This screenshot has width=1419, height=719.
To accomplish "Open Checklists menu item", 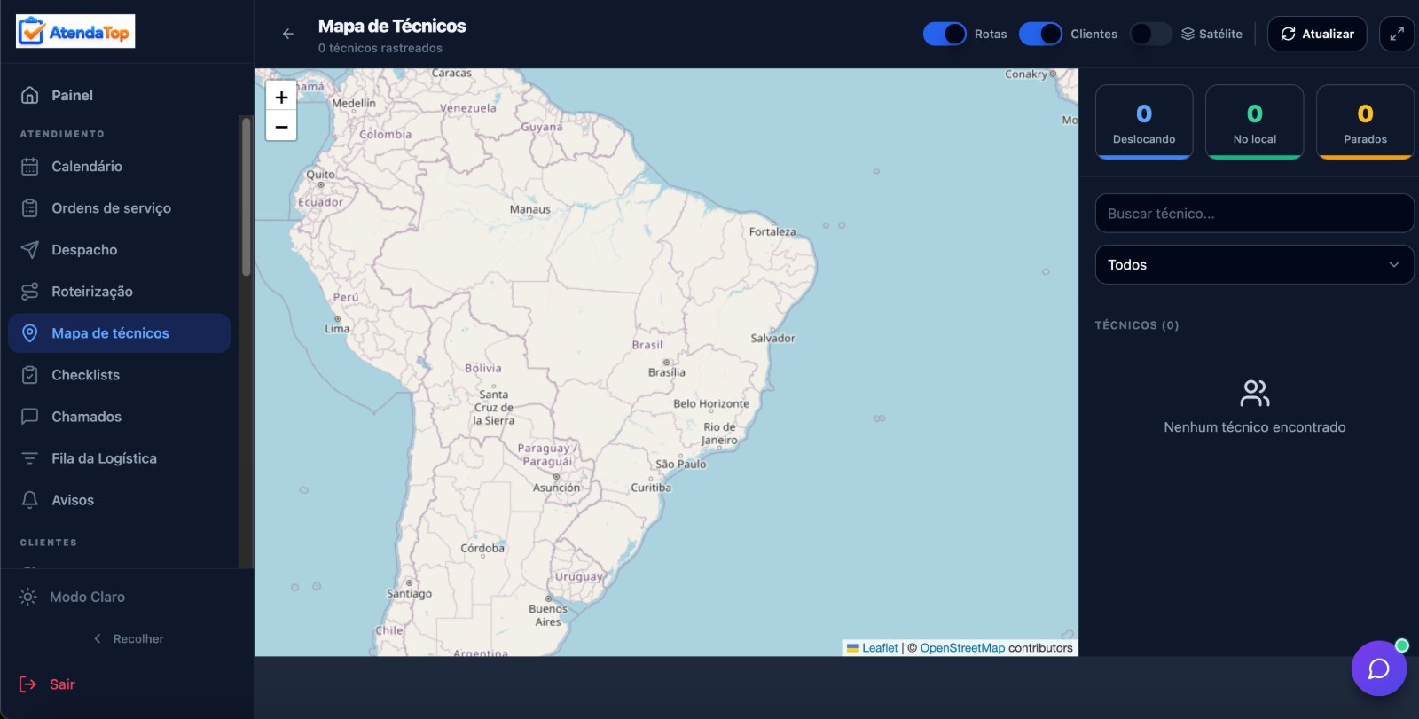I will pyautogui.click(x=119, y=374).
